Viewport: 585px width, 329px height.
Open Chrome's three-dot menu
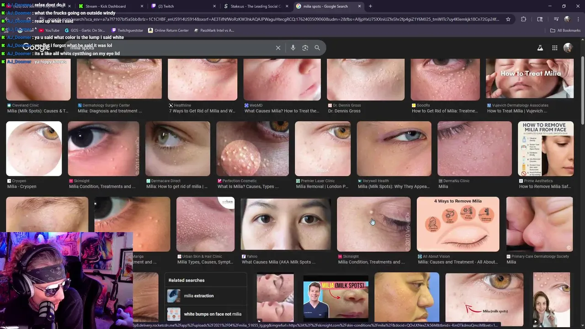(x=578, y=19)
